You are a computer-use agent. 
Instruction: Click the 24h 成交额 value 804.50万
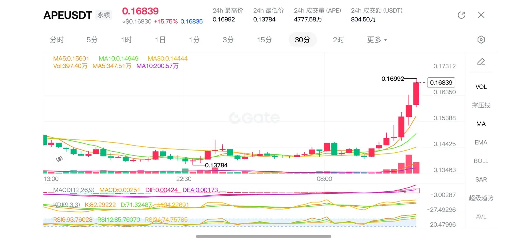[x=363, y=19]
